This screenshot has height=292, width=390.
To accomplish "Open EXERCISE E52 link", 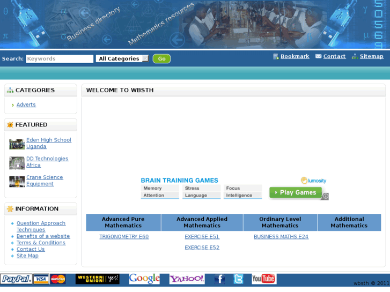I will tap(202, 248).
